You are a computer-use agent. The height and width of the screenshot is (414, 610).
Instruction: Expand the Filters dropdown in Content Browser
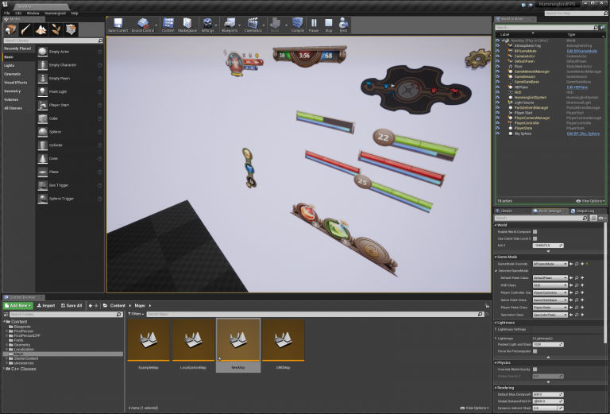pyautogui.click(x=136, y=315)
